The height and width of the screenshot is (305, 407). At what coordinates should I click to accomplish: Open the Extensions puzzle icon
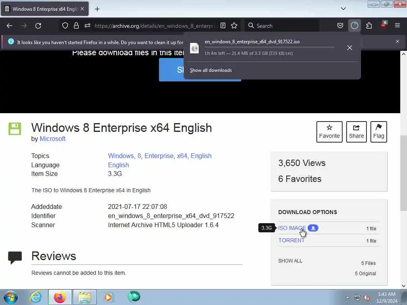pos(369,26)
